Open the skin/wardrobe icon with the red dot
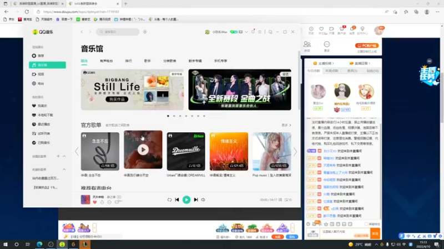444x249 pixels. tap(253, 32)
